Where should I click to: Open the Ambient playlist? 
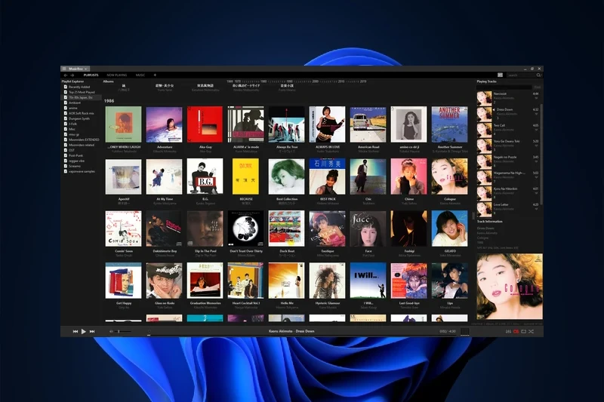pos(75,103)
